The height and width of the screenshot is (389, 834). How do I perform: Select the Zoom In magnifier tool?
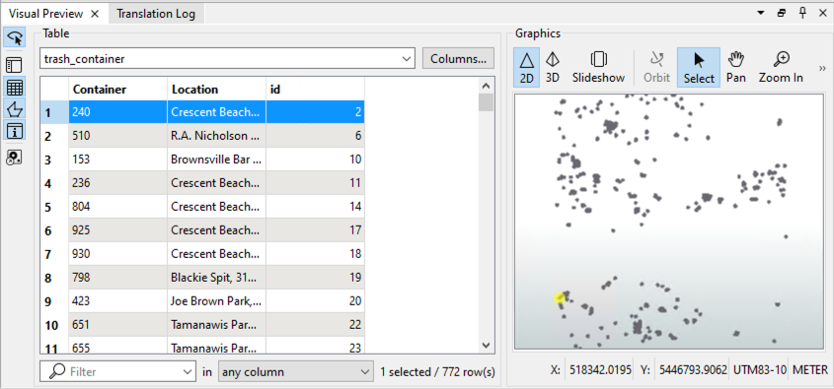click(781, 67)
